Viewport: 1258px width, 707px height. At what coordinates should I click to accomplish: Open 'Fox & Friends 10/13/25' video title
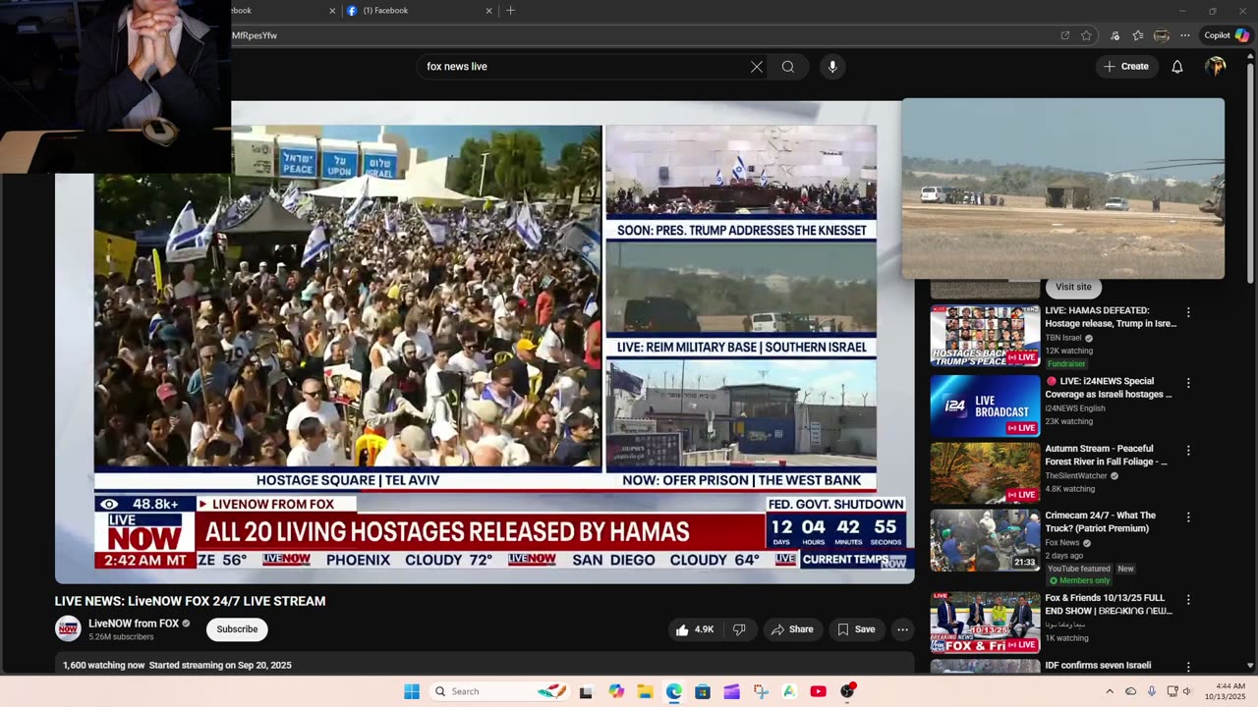coord(1109,604)
